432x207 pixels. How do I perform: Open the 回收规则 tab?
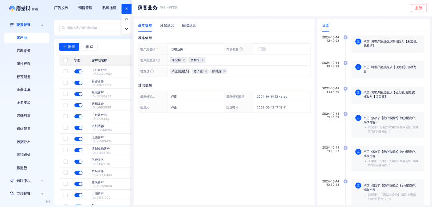coord(189,25)
